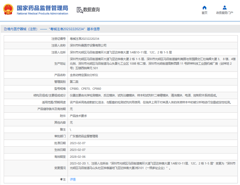
Task: Click the 数据查询 magnifier document icon
Action: 80,10
